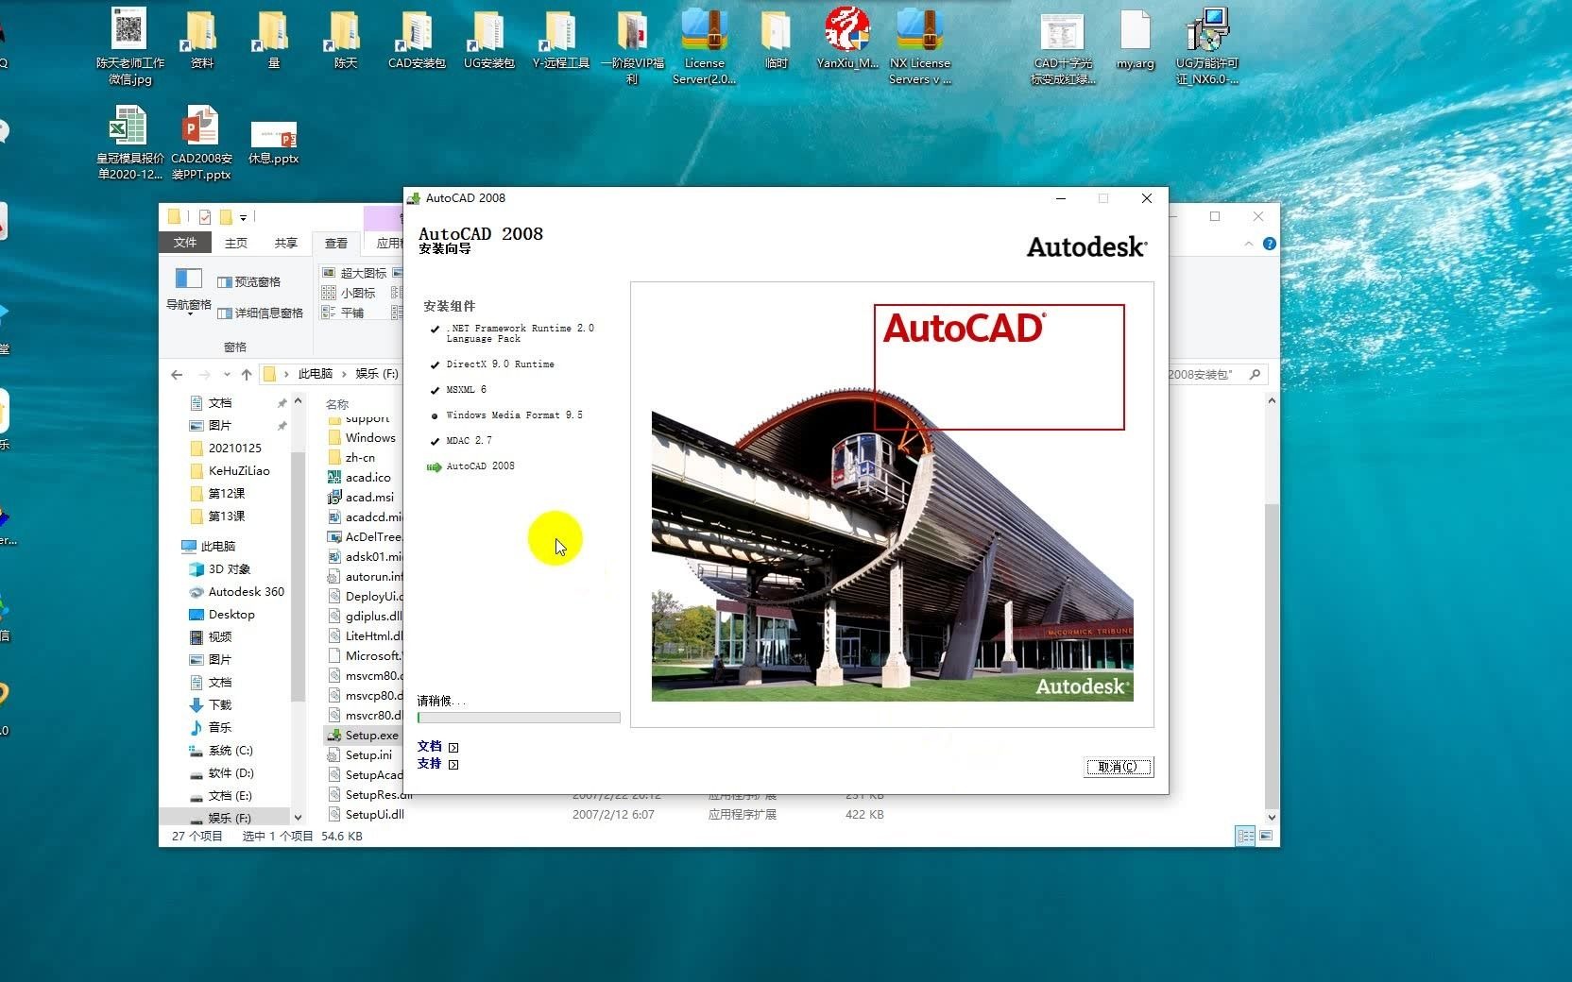The height and width of the screenshot is (982, 1572).
Task: Click Explorer navigation pane scrollbar
Action: coord(298,576)
